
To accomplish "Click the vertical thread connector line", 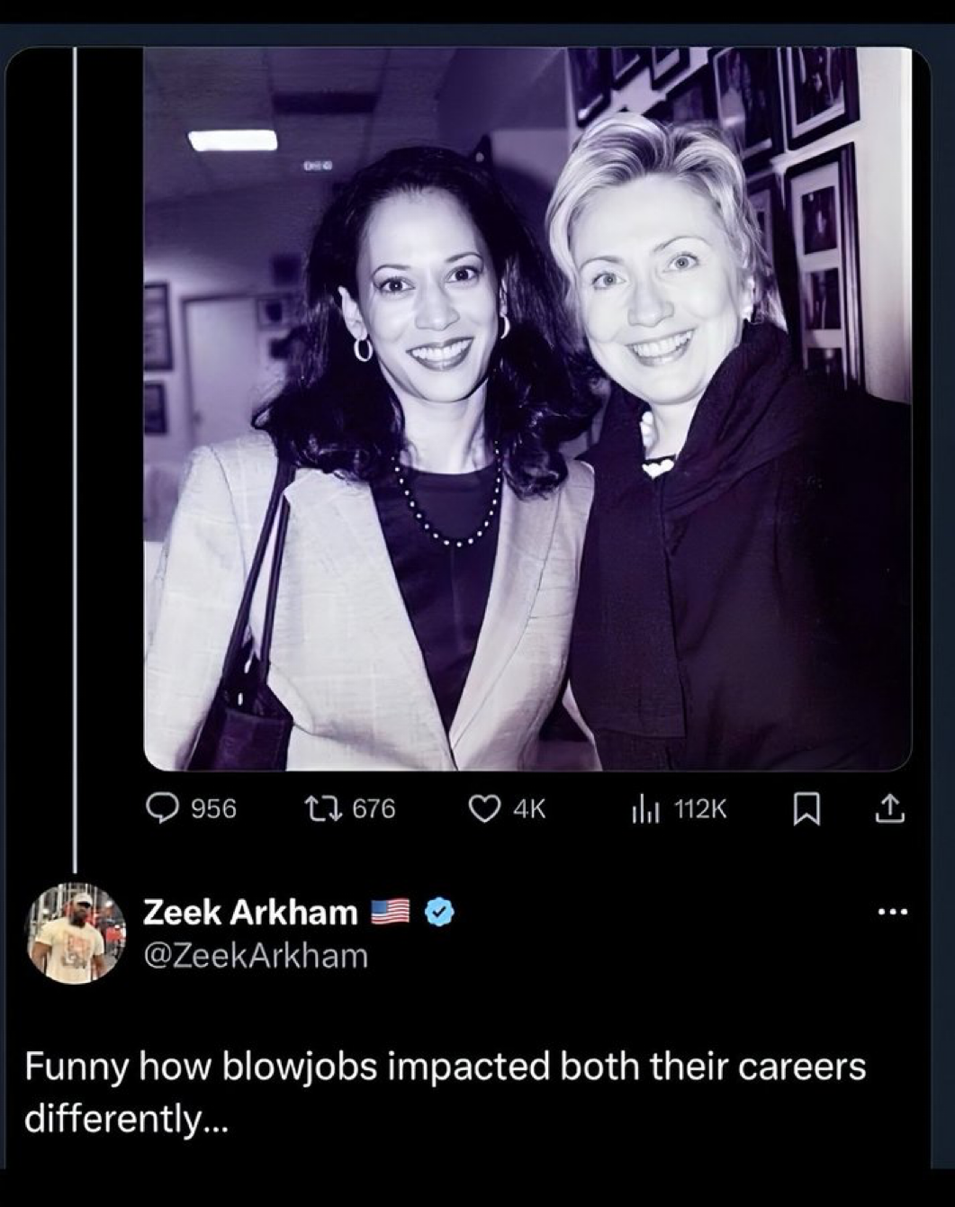I will [x=74, y=450].
